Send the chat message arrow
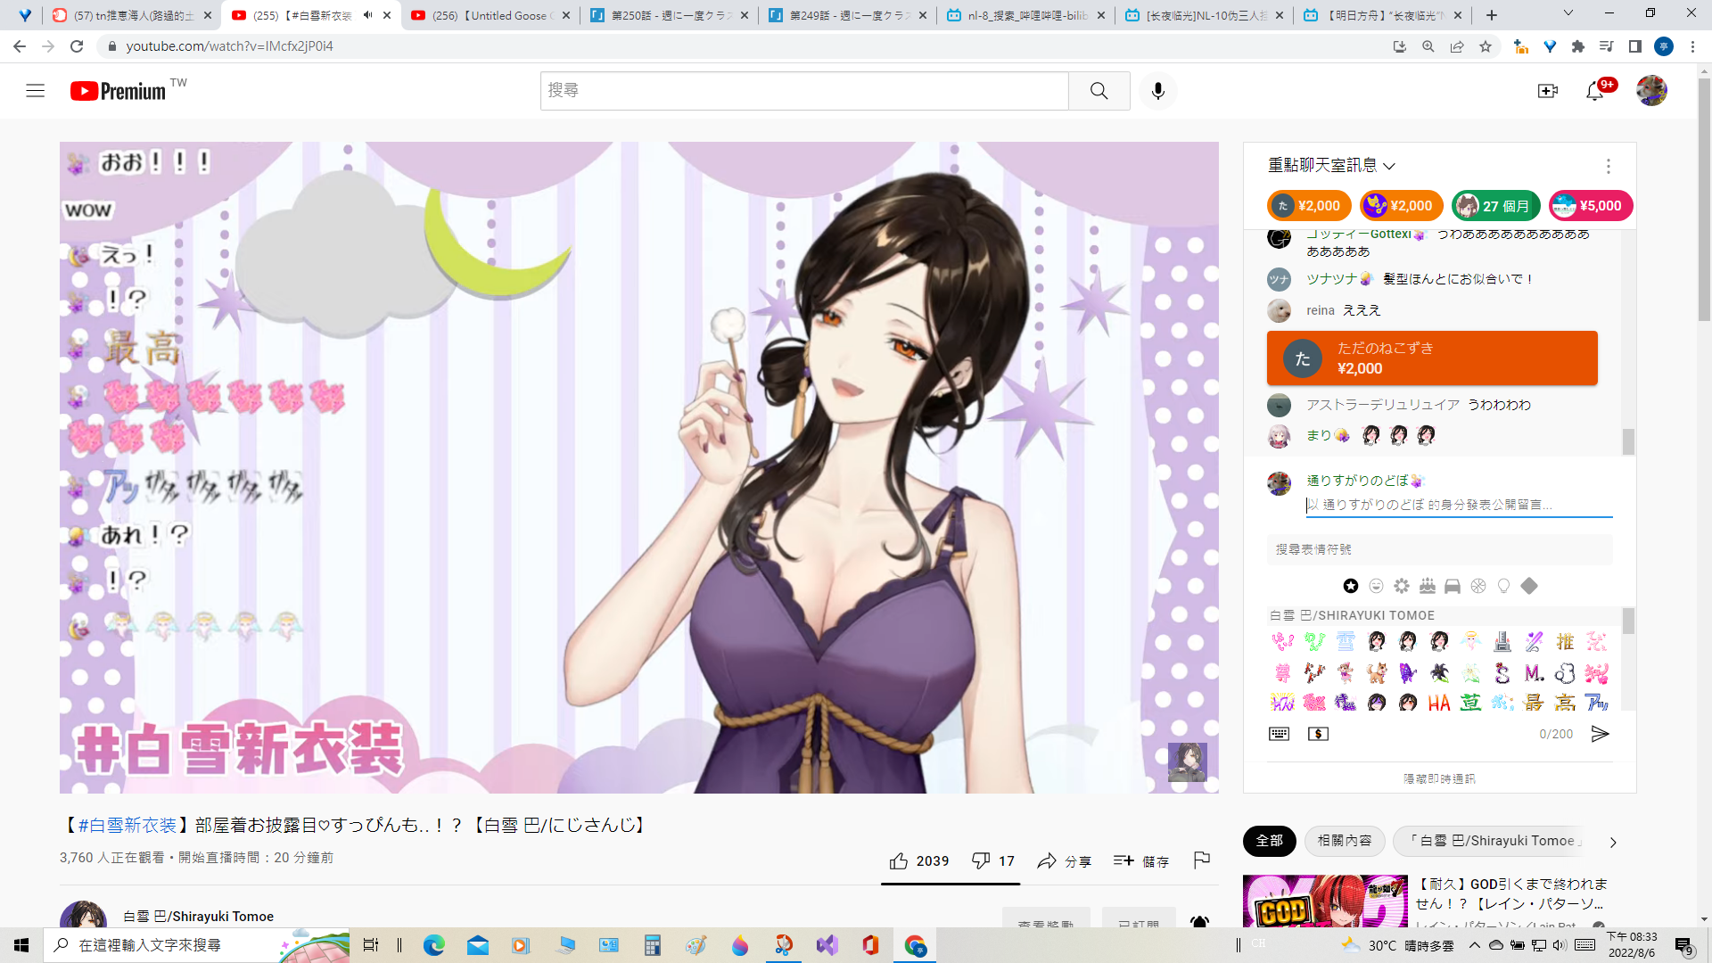 click(1601, 734)
